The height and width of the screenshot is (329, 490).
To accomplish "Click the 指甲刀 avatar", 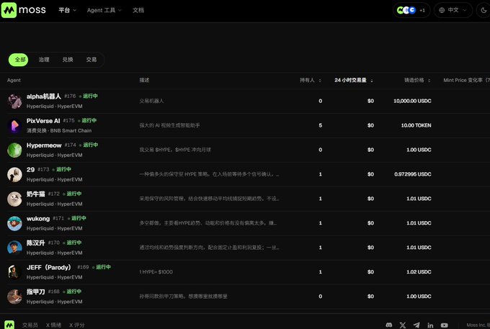I will pos(14,297).
